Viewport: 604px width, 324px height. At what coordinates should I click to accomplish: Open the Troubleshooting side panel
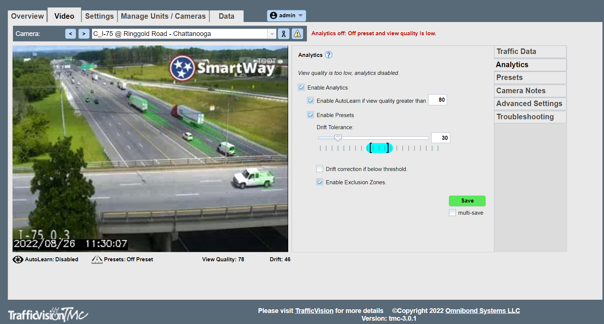coord(530,117)
